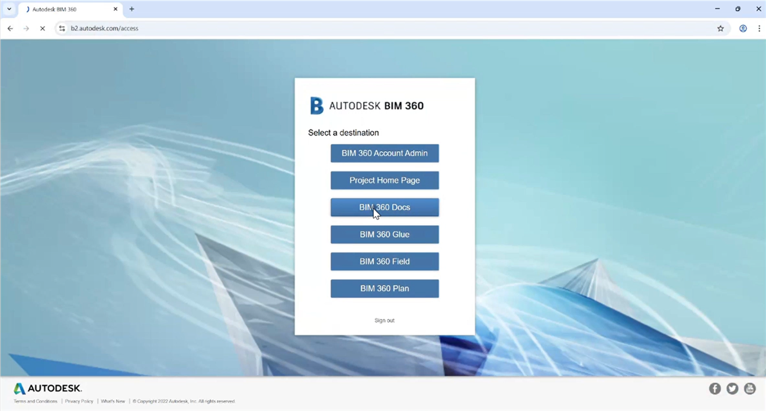Click the copyright 2022 Autodesk text
This screenshot has width=766, height=411.
tap(184, 402)
